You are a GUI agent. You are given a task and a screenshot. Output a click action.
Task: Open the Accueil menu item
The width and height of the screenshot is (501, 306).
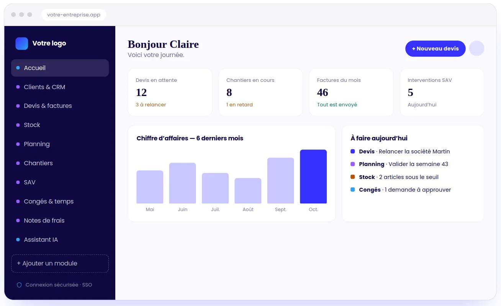60,68
